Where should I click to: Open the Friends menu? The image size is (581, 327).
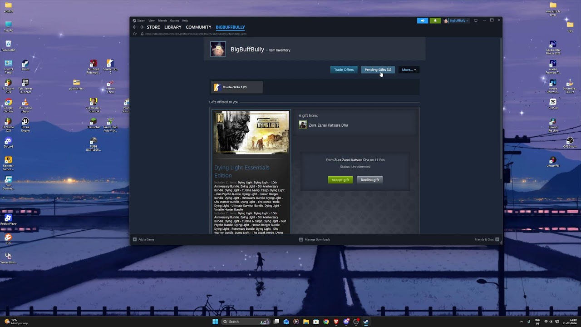pos(162,20)
